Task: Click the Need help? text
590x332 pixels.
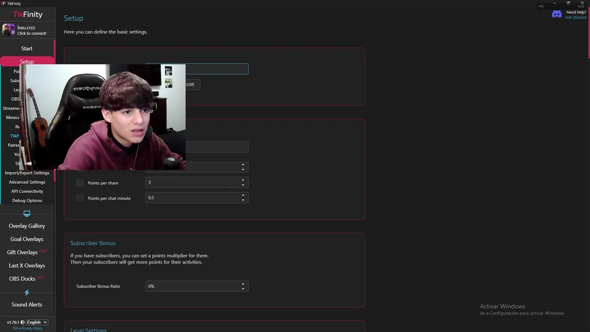Action: 576,12
